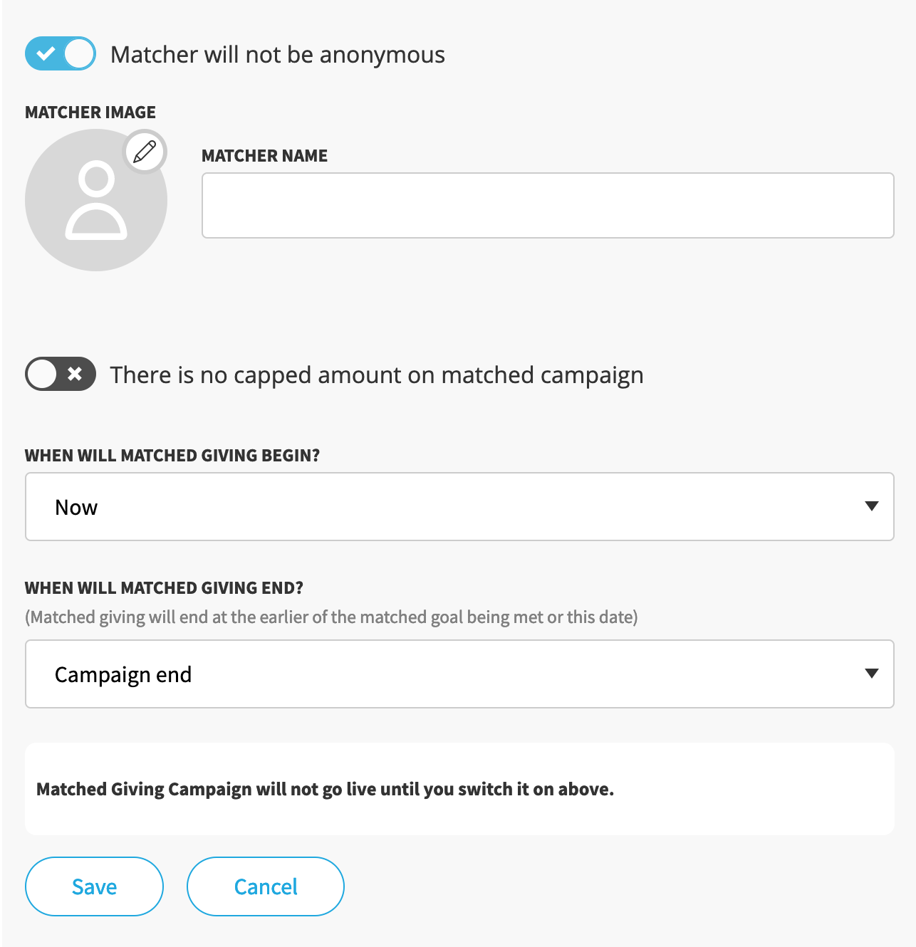
Task: Click the 'When will matched giving begin?' label
Action: (x=172, y=456)
